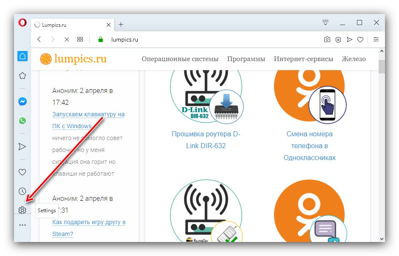Open browsing History from the sidebar clock icon
Screen dimensions: 399x256
[23, 191]
